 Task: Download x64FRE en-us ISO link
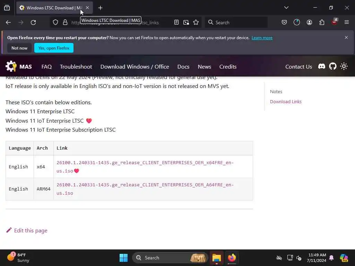click(x=145, y=167)
